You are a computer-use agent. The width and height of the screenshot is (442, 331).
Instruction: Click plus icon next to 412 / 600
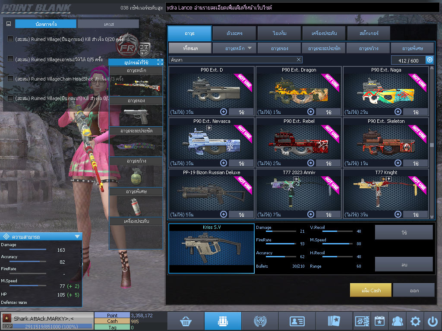click(x=429, y=60)
